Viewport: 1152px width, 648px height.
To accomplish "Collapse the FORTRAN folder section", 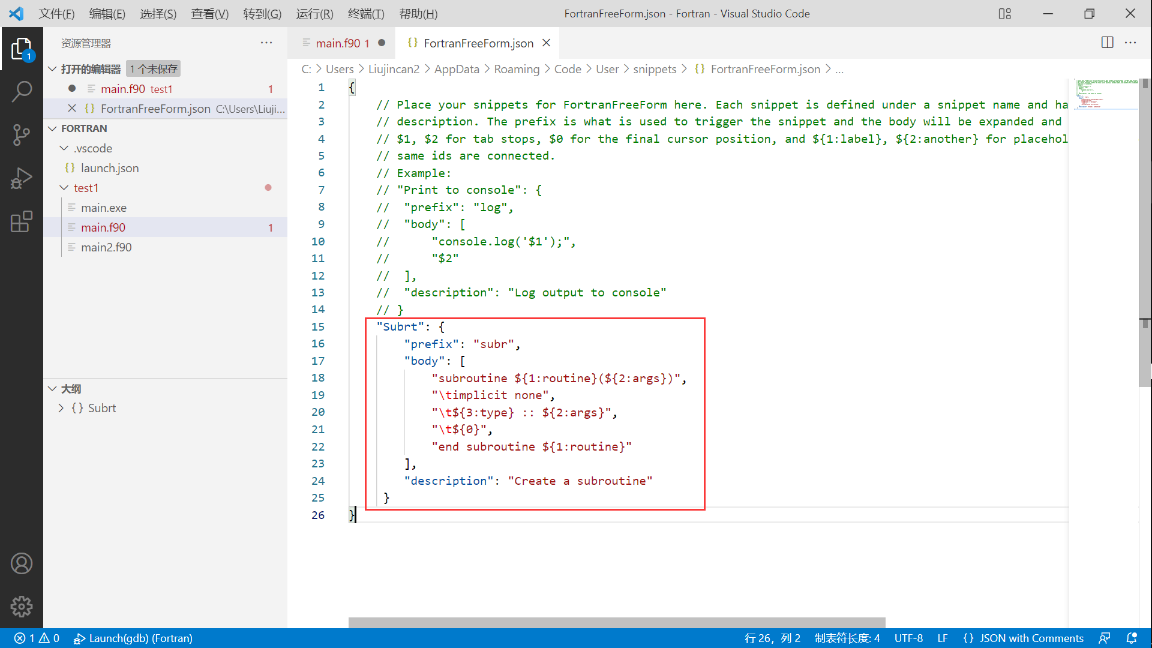I will coord(53,128).
